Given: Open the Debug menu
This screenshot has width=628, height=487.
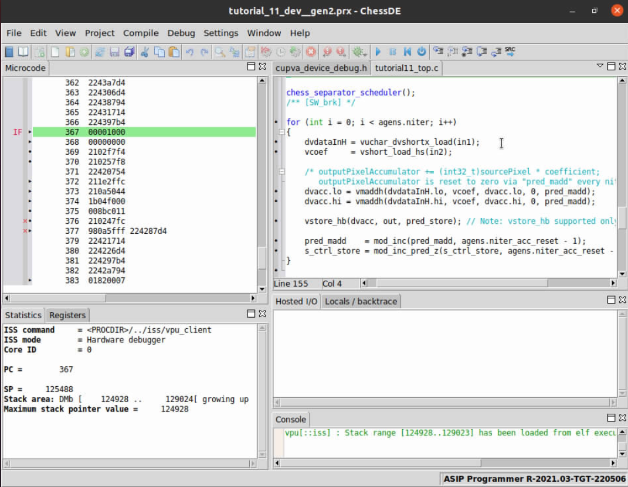Looking at the screenshot, I should pyautogui.click(x=182, y=33).
